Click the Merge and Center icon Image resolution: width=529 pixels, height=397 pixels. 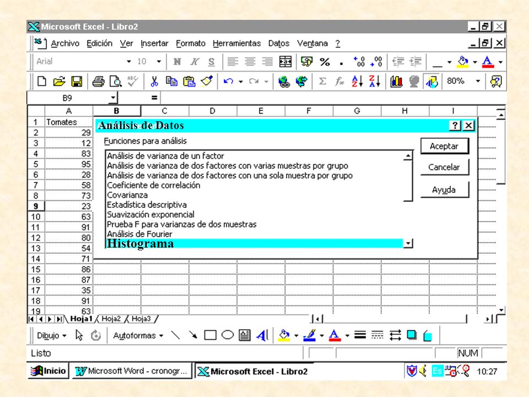285,61
